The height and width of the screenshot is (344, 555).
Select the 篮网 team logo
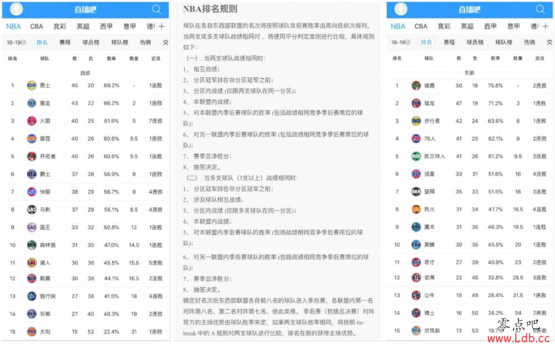(x=416, y=191)
